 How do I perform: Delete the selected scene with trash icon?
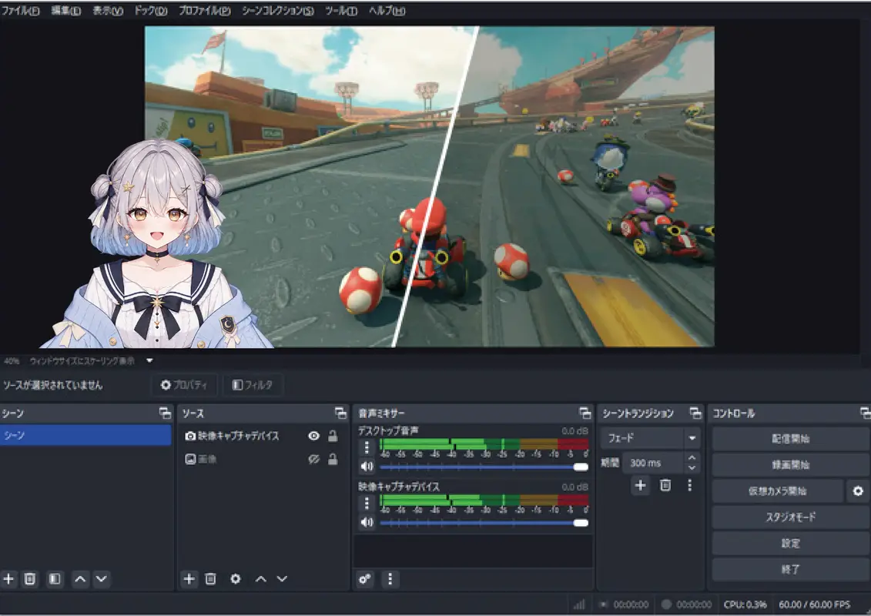pyautogui.click(x=30, y=579)
